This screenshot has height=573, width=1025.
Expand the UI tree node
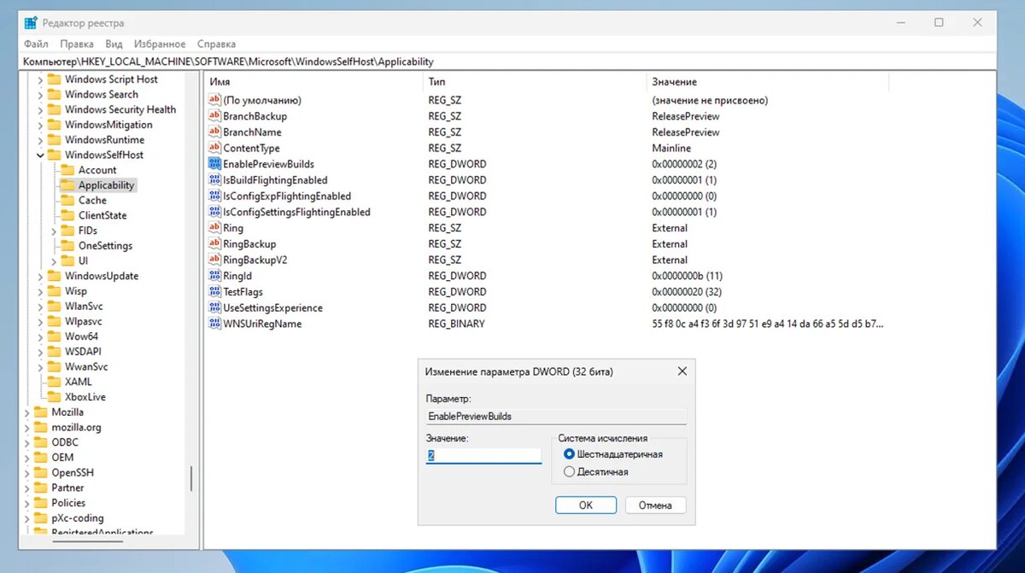(54, 261)
